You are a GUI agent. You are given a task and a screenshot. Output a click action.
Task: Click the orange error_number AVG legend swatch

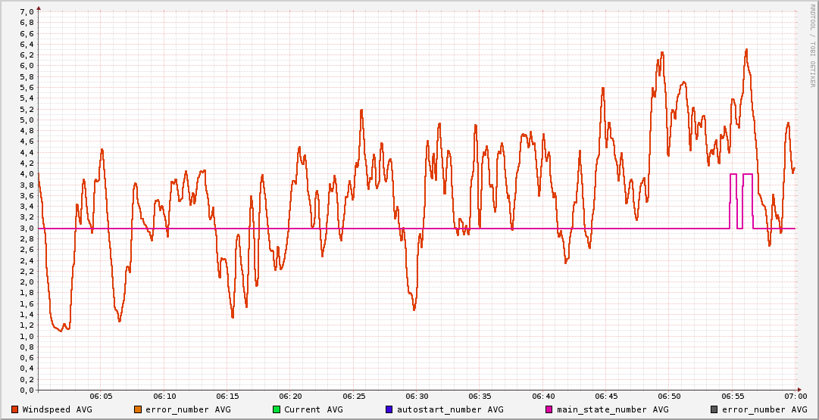pos(138,409)
